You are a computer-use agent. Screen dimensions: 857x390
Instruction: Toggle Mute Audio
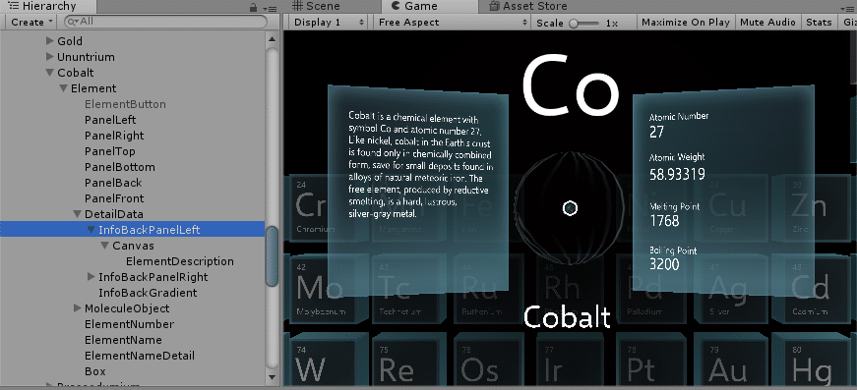click(767, 23)
